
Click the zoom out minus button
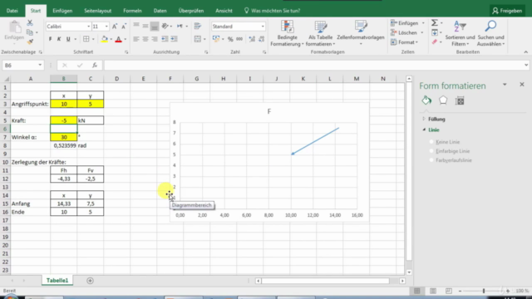point(460,291)
